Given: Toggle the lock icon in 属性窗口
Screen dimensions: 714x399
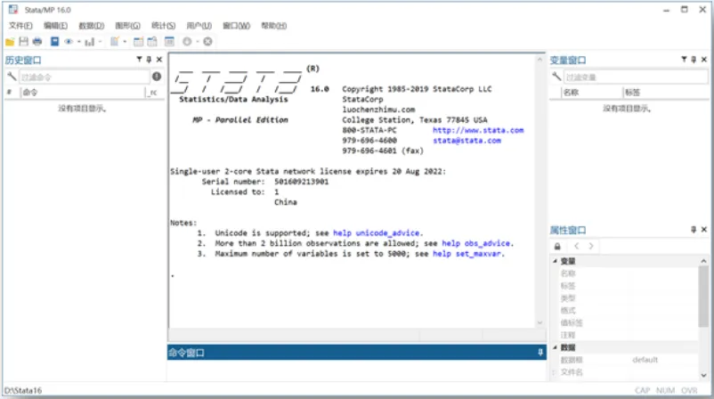Looking at the screenshot, I should (557, 247).
